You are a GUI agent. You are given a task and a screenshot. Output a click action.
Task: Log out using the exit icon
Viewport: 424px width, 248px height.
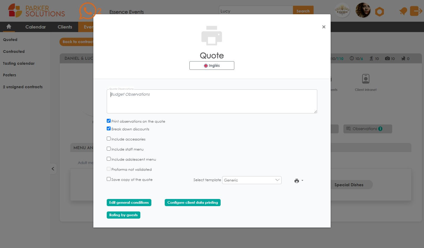click(416, 11)
